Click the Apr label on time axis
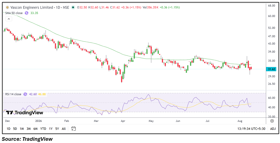The height and width of the screenshot is (143, 280). click(x=123, y=121)
